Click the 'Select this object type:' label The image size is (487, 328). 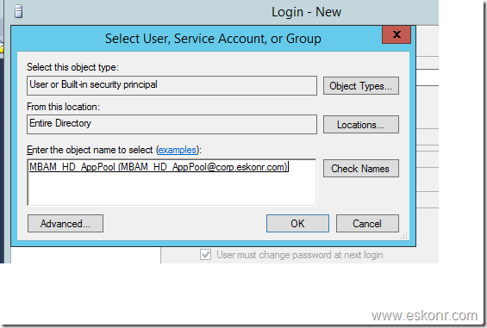tap(72, 67)
